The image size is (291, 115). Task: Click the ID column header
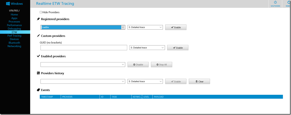click(105, 97)
